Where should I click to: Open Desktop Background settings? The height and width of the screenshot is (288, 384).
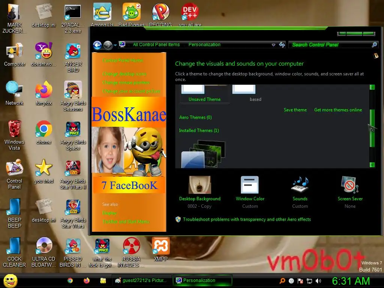(x=200, y=192)
